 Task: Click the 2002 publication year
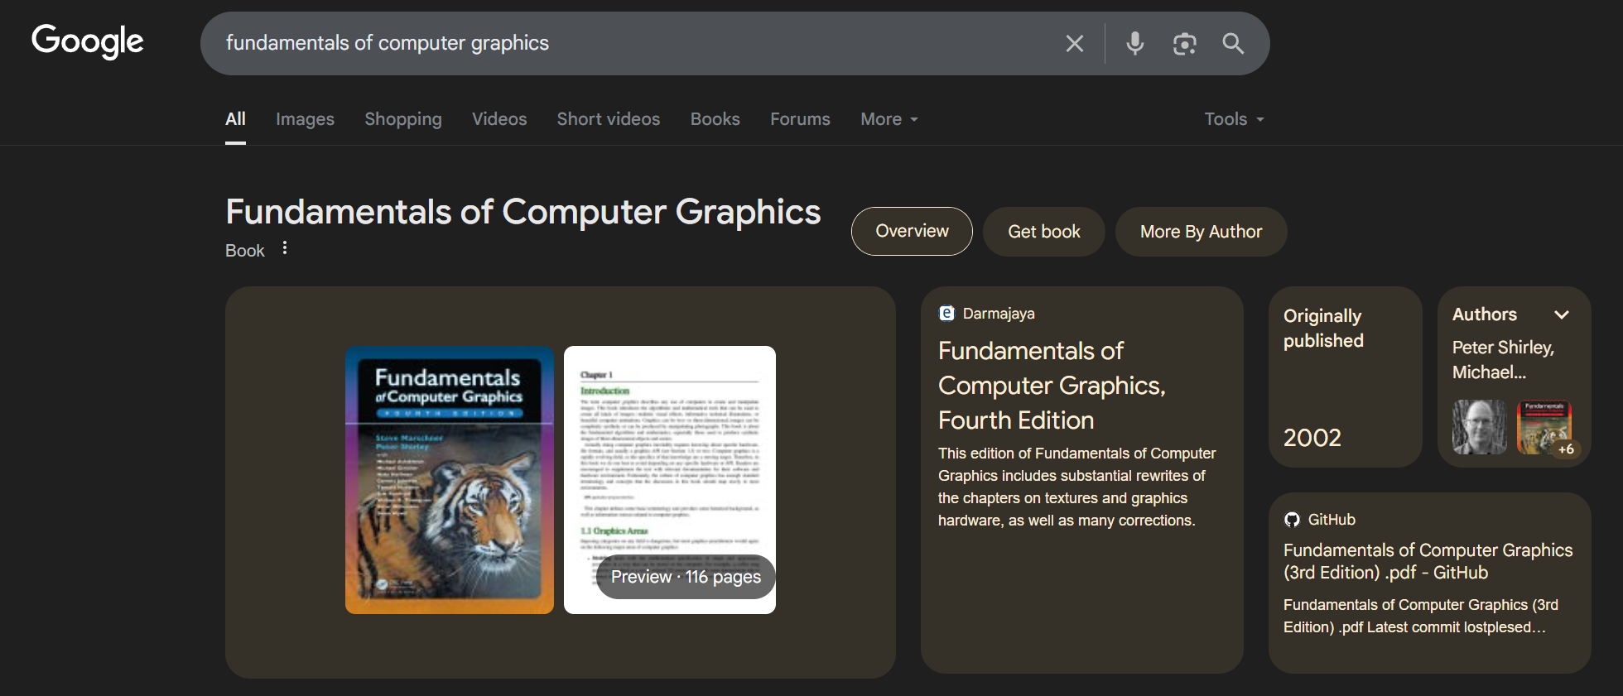[x=1312, y=438]
